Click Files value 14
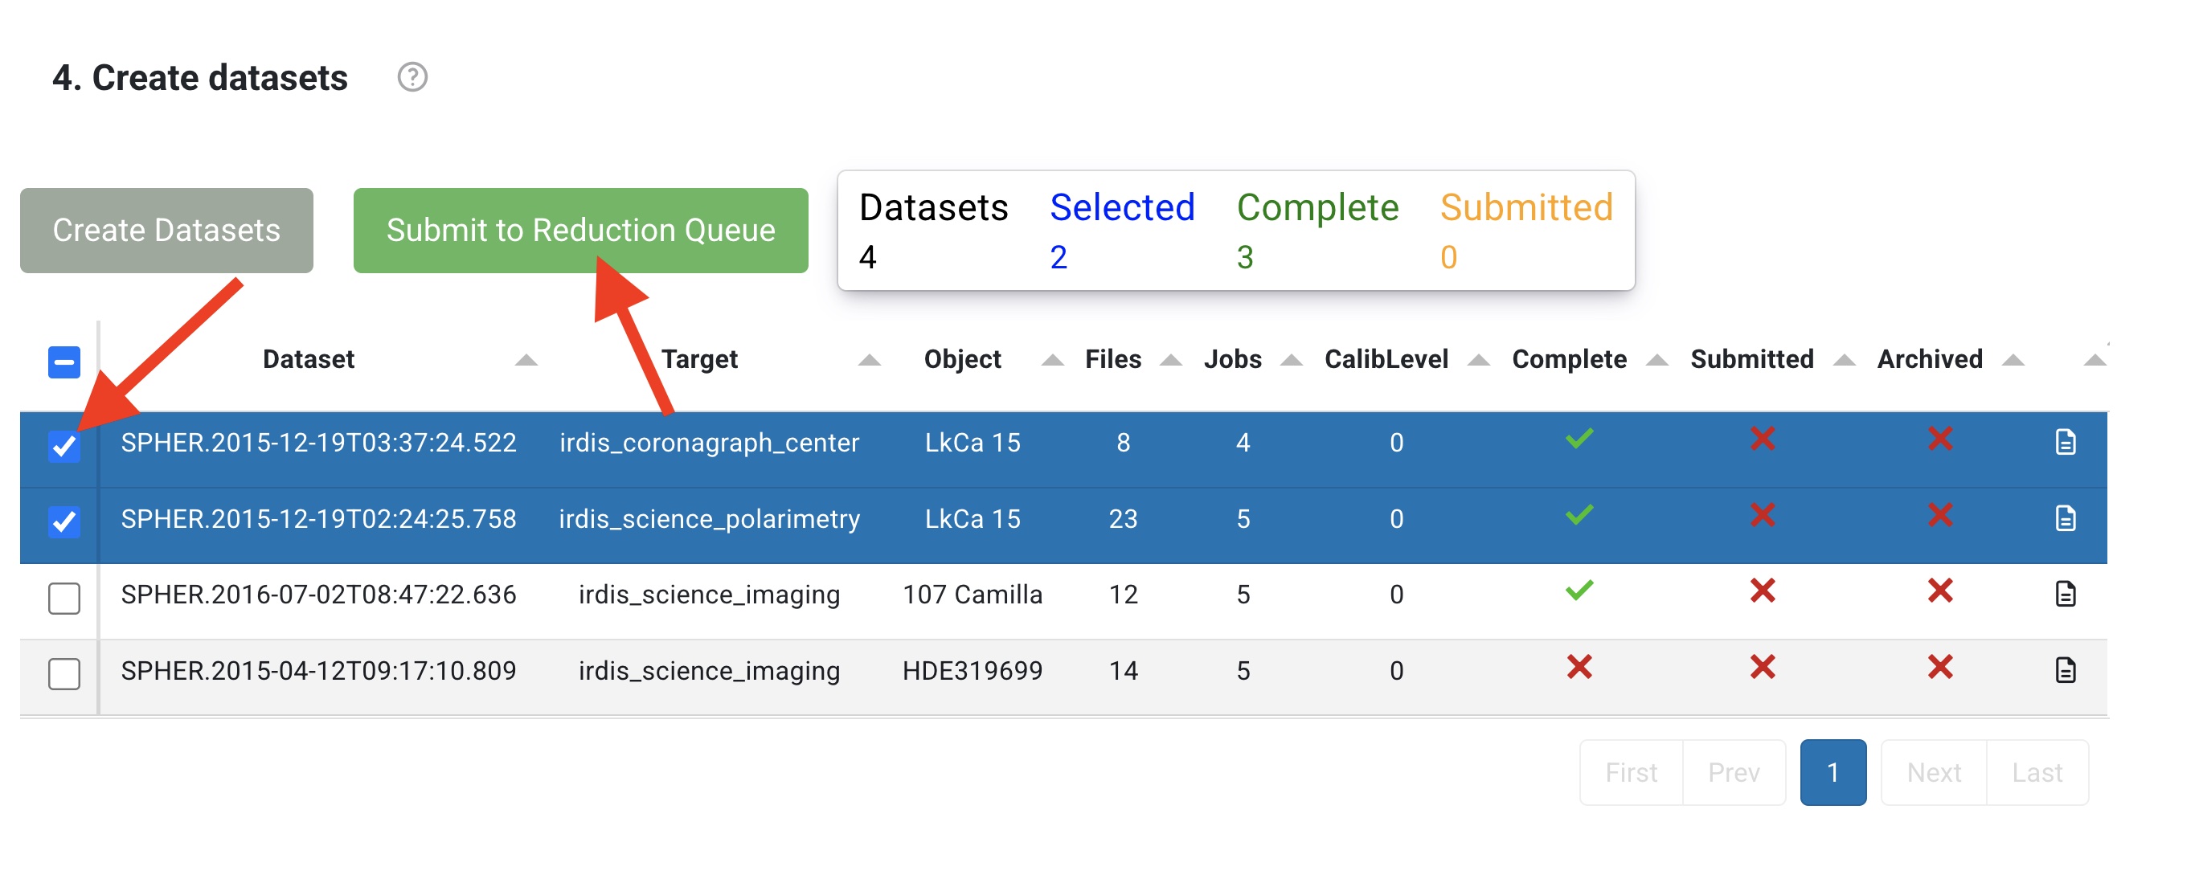The image size is (2199, 879). pos(1123,670)
